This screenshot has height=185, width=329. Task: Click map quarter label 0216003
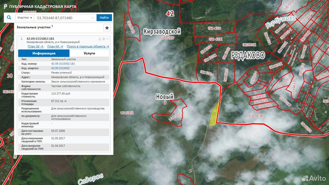coord(259,97)
